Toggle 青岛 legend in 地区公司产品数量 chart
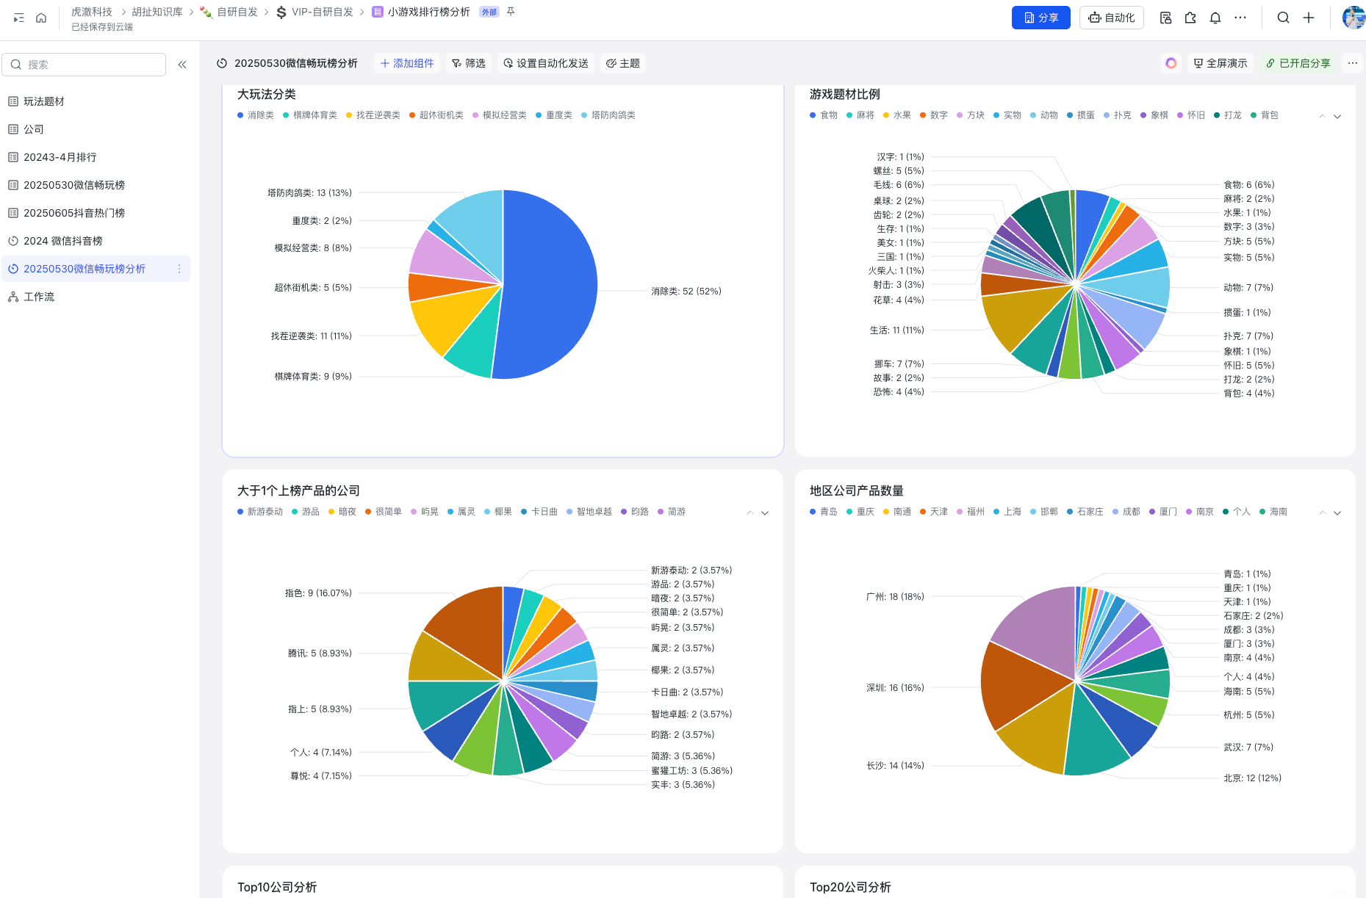Screen dimensions: 1366x898 pyautogui.click(x=824, y=512)
